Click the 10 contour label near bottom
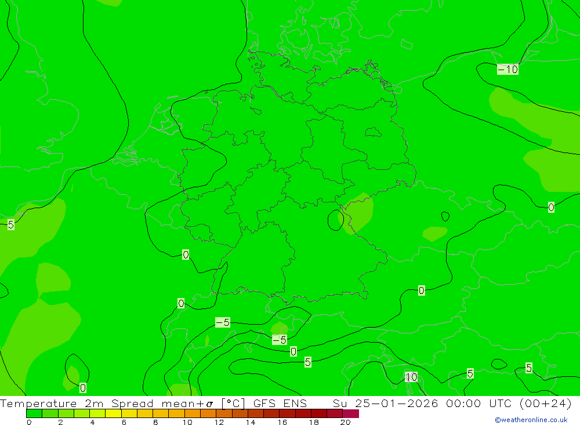Viewport: 580px width, 425px height. point(411,377)
